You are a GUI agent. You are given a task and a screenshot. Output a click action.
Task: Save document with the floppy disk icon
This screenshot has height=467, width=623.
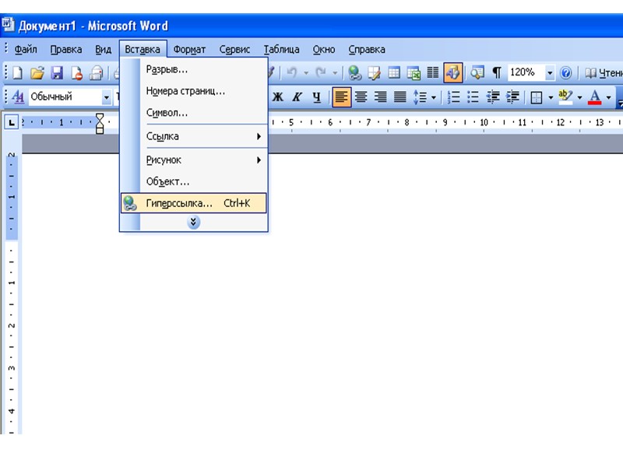click(57, 73)
